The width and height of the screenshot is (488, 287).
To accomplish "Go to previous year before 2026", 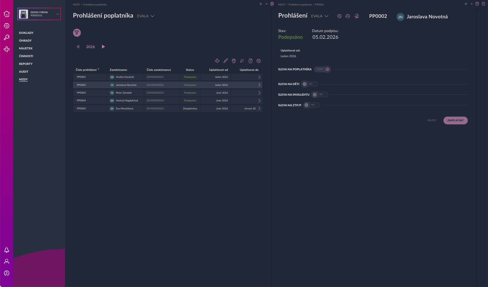I will [x=78, y=47].
